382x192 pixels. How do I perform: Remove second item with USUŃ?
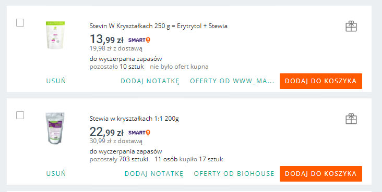click(56, 174)
